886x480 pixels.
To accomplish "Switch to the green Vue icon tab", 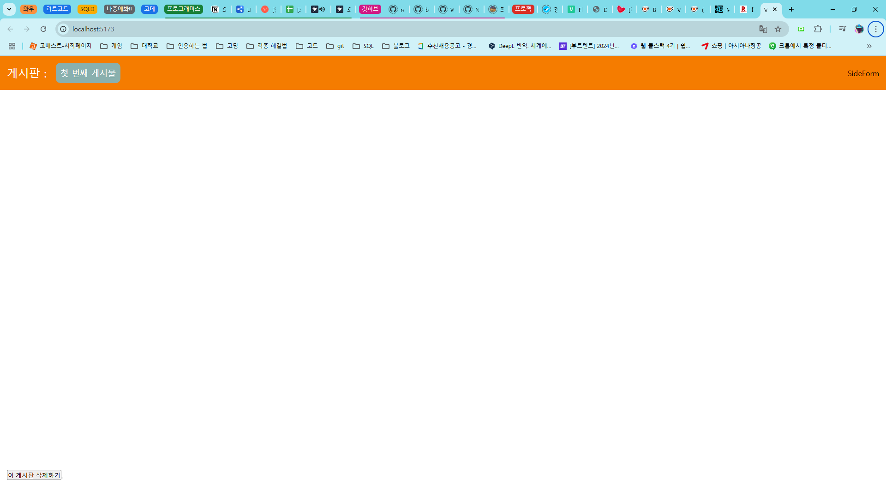I will pyautogui.click(x=575, y=9).
